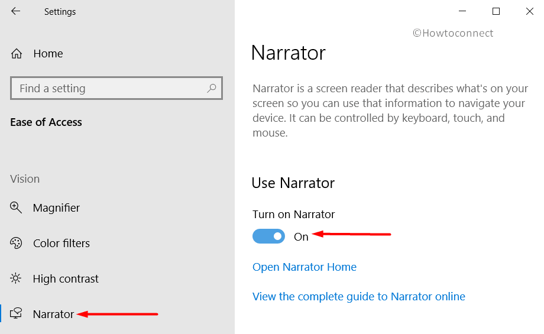View the complete guide to Narrator online
Screen dimensions: 544x334
pos(359,297)
